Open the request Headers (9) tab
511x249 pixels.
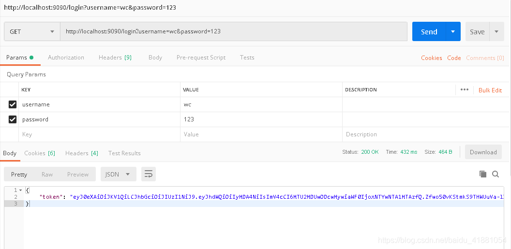(x=115, y=58)
